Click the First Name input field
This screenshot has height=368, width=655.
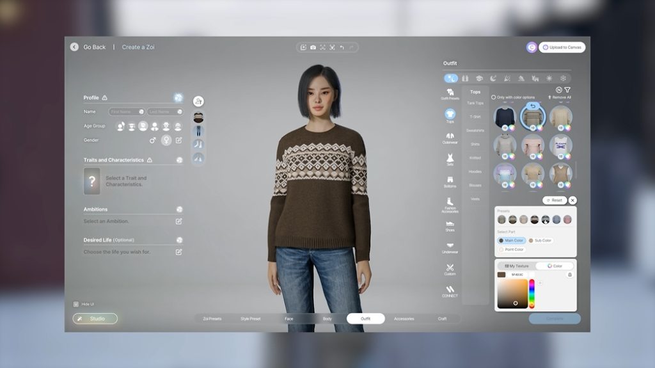(126, 111)
